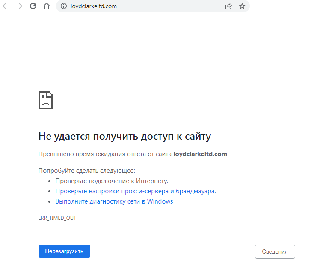This screenshot has width=317, height=271.
Task: Click the share page icon
Action: (228, 6)
